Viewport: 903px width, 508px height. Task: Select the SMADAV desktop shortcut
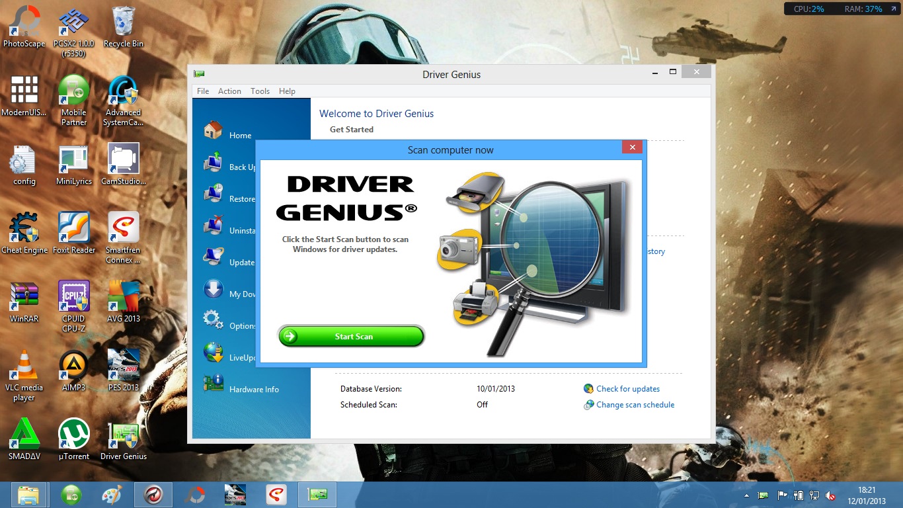click(x=24, y=440)
